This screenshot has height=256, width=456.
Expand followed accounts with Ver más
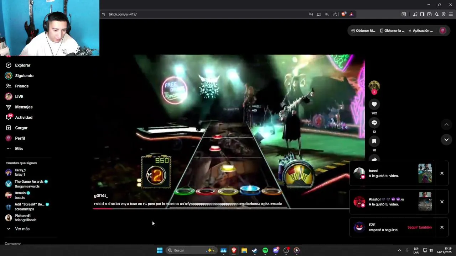[22, 229]
